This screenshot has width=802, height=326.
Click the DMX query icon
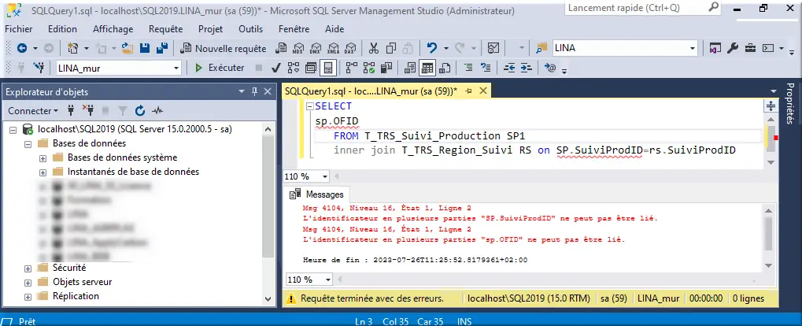(x=315, y=49)
